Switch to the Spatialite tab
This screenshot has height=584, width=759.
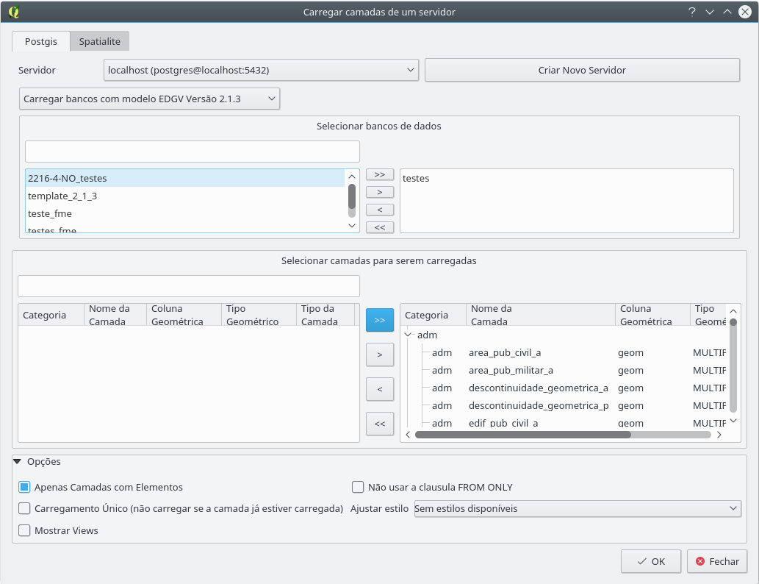point(100,41)
